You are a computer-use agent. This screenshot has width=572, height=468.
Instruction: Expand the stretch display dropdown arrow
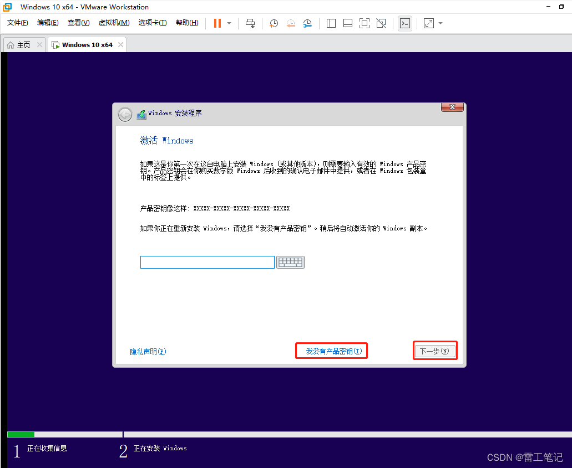441,23
